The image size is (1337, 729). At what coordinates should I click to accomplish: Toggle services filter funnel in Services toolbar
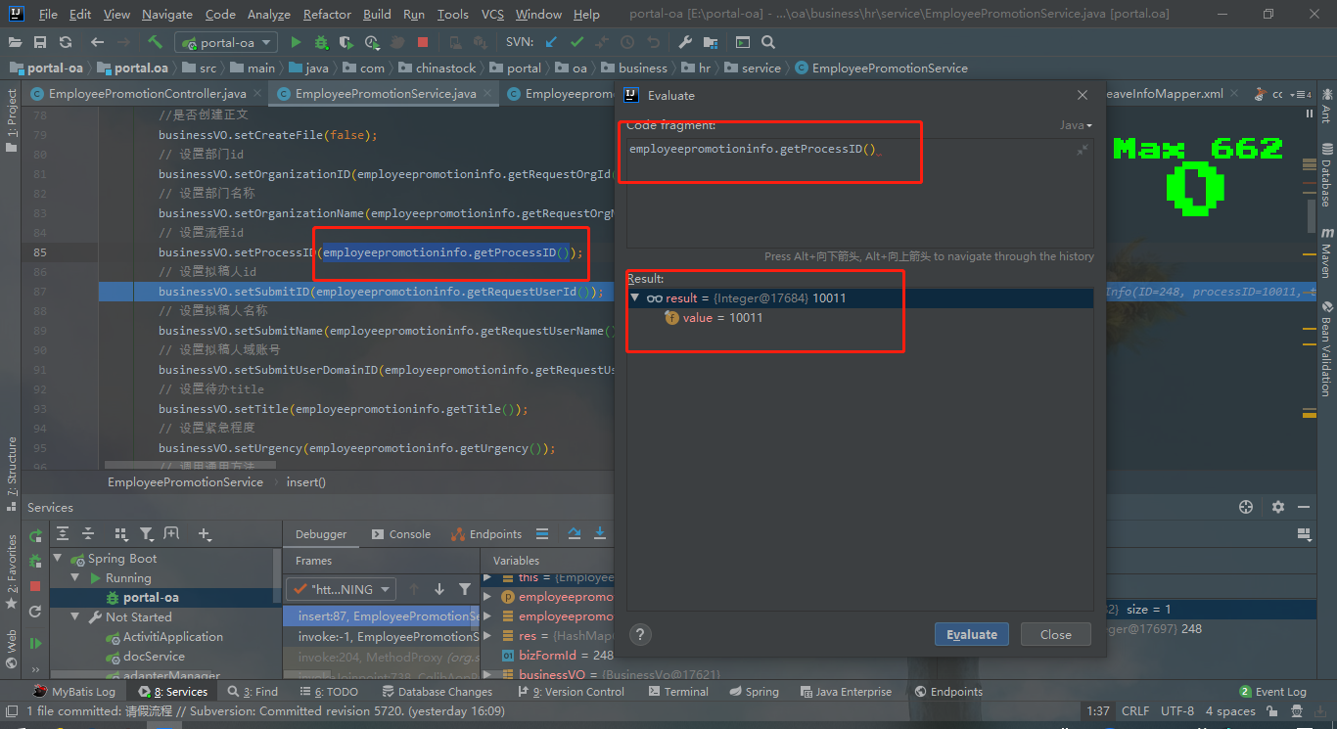(146, 533)
